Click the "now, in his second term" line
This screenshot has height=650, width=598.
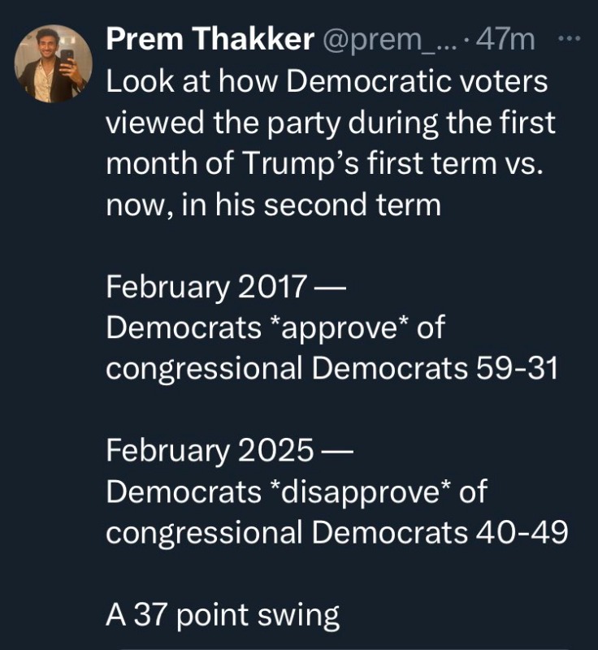pos(274,204)
